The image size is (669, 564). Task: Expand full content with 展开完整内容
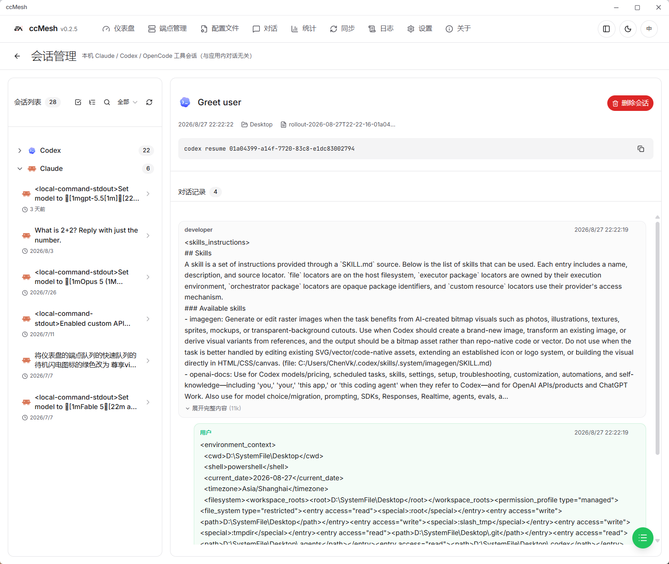(213, 408)
